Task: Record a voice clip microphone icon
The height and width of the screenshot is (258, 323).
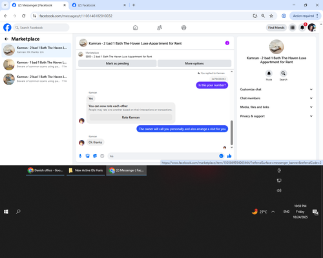Action: pyautogui.click(x=80, y=156)
